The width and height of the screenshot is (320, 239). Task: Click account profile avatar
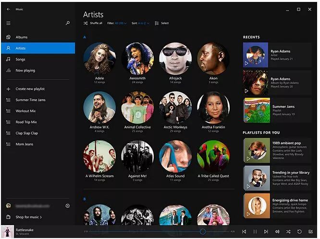click(8, 206)
